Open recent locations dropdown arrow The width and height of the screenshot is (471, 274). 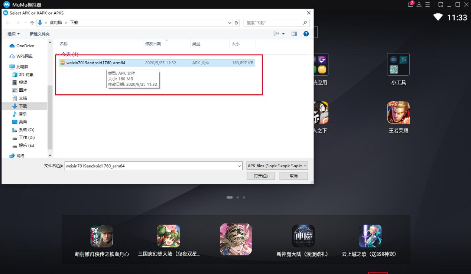[x=26, y=23]
